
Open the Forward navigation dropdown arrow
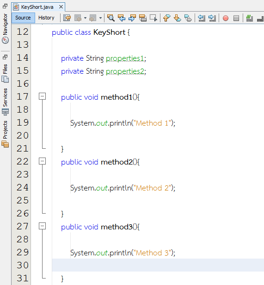pos(100,18)
